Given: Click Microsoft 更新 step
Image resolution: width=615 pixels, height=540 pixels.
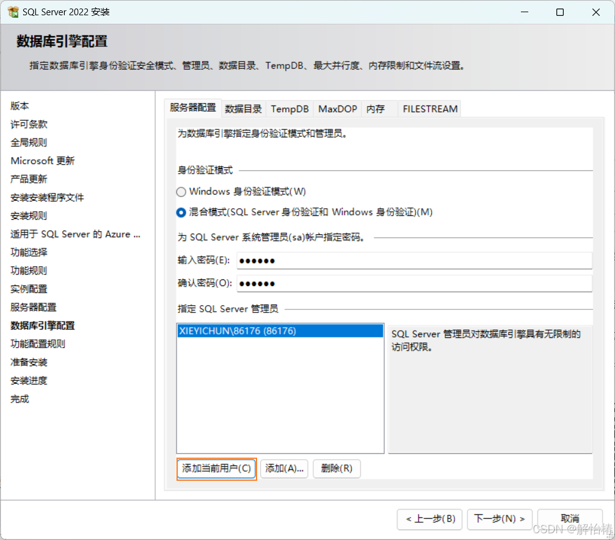Looking at the screenshot, I should 42,160.
